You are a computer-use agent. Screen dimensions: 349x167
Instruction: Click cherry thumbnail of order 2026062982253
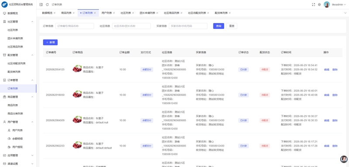point(77,145)
